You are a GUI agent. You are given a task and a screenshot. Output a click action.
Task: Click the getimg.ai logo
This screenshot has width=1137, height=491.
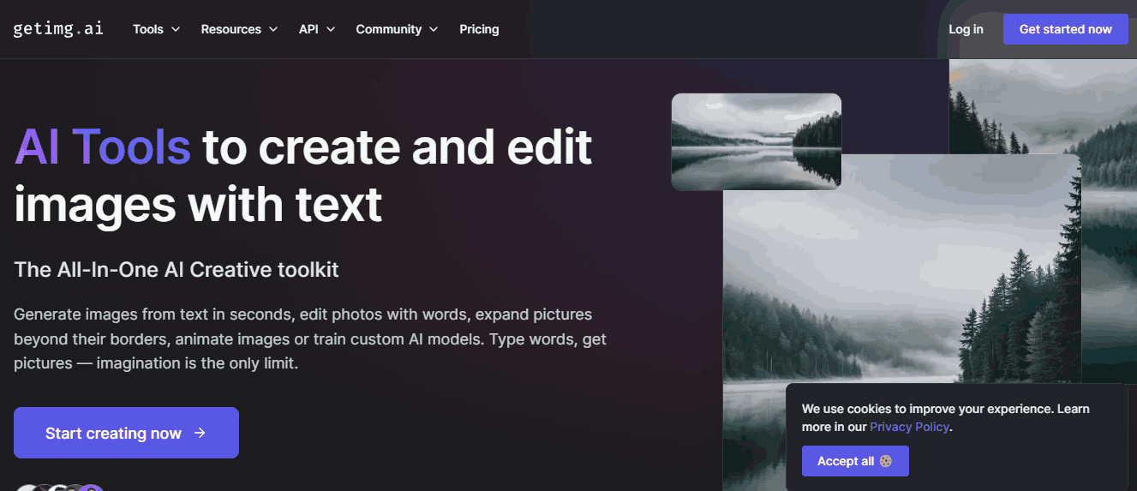(58, 28)
